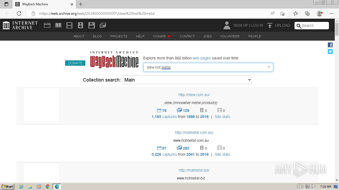Open Site stats for hotmetal.com.au
The width and height of the screenshot is (339, 190).
pyautogui.click(x=222, y=154)
